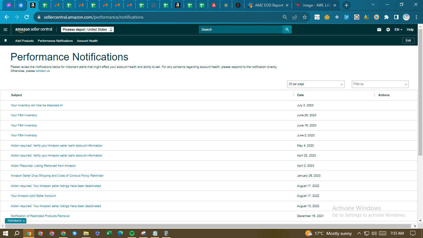The image size is (423, 238).
Task: Expand the 25 per page dropdown
Action: tap(316, 84)
